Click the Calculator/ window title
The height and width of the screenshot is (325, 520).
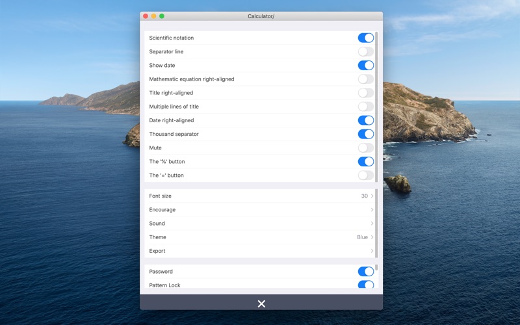261,16
